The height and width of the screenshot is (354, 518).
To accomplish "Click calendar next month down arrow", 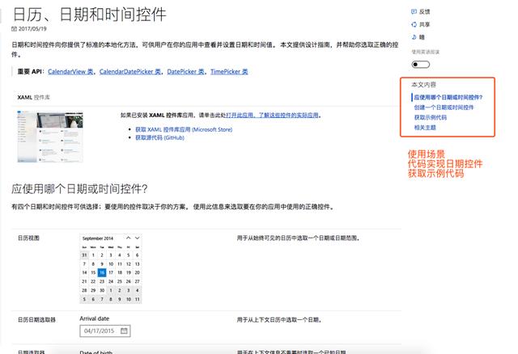I will pos(137,238).
